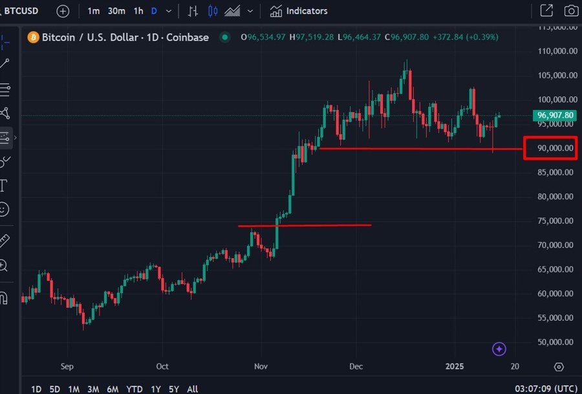This screenshot has width=582, height=394.
Task: Select the pattern drawing tool
Action: [5, 113]
